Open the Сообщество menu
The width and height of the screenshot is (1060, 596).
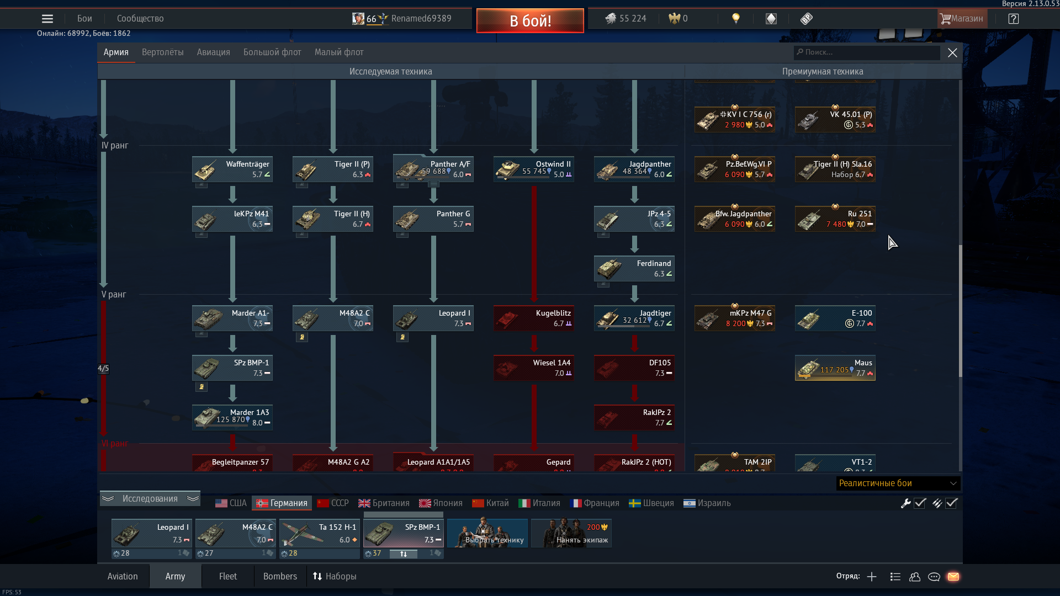click(140, 19)
